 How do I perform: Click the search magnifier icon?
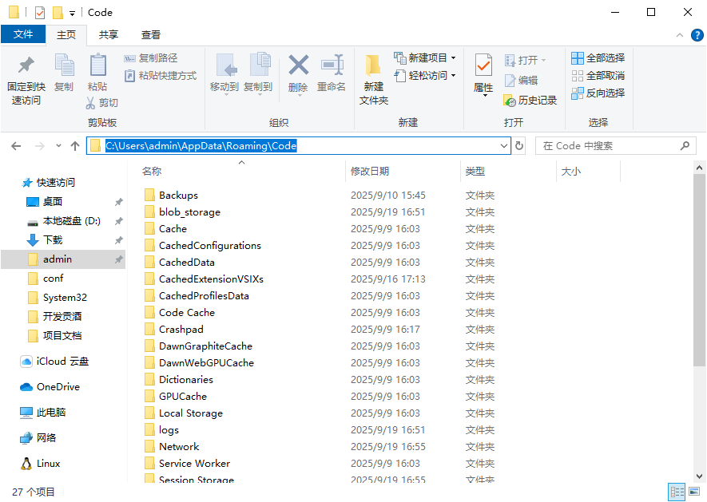685,146
